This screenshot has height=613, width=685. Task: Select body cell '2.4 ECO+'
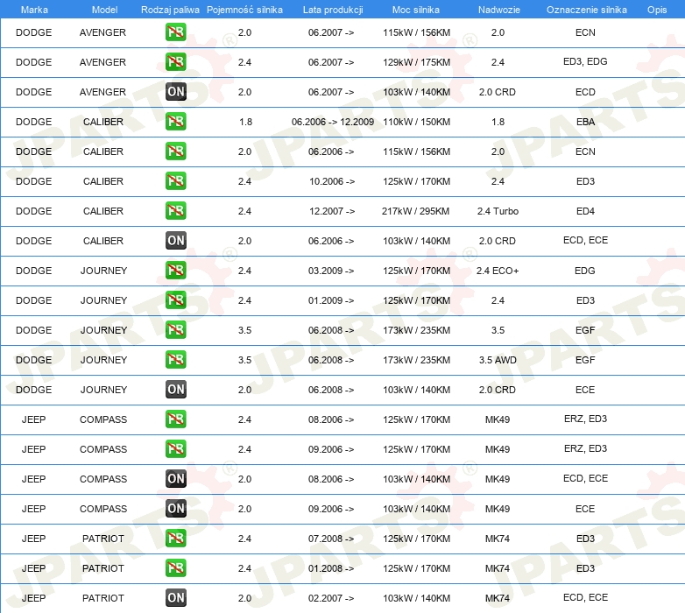tap(498, 271)
